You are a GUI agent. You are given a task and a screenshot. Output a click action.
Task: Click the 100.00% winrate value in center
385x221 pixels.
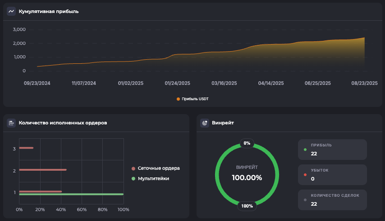pos(247,177)
